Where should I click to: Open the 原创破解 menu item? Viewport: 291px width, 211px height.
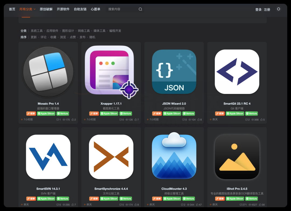pyautogui.click(x=46, y=9)
